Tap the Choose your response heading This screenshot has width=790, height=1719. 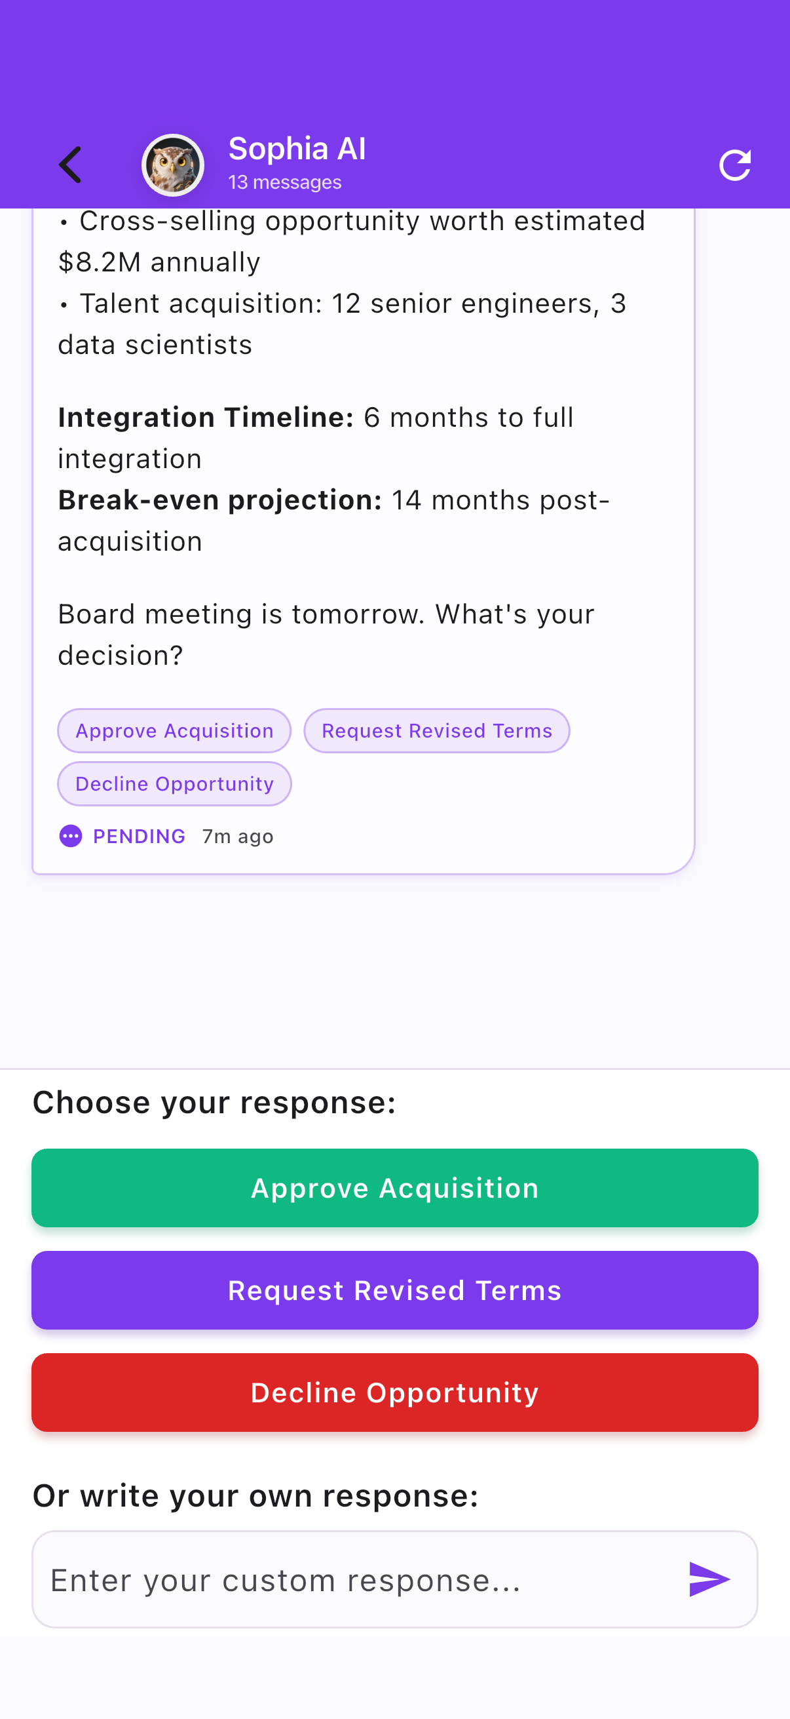click(214, 1103)
